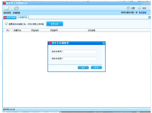Click the 拼多多密码 field label

(x=57, y=58)
